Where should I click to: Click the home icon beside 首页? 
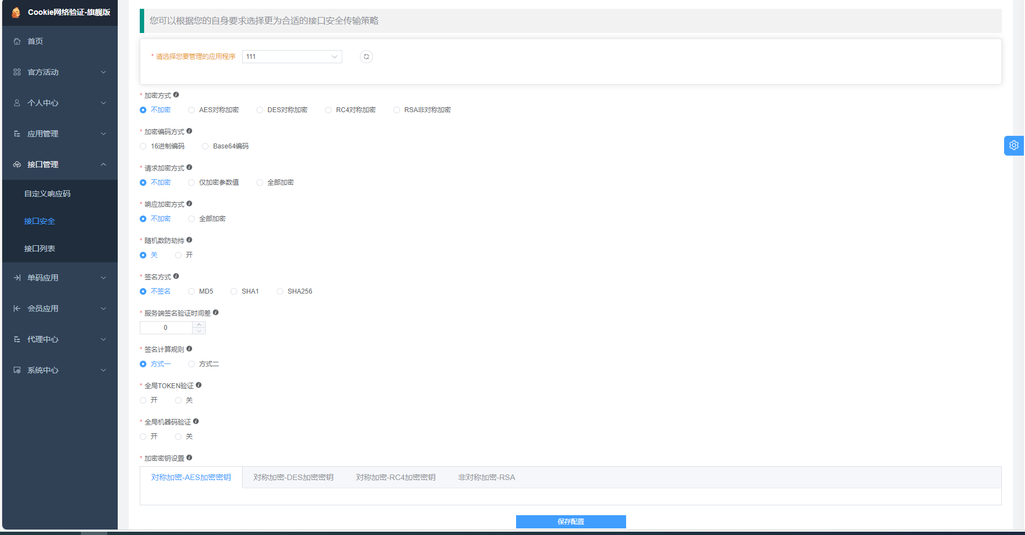point(17,41)
